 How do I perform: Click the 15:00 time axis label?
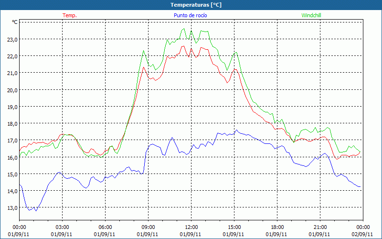[234, 228]
